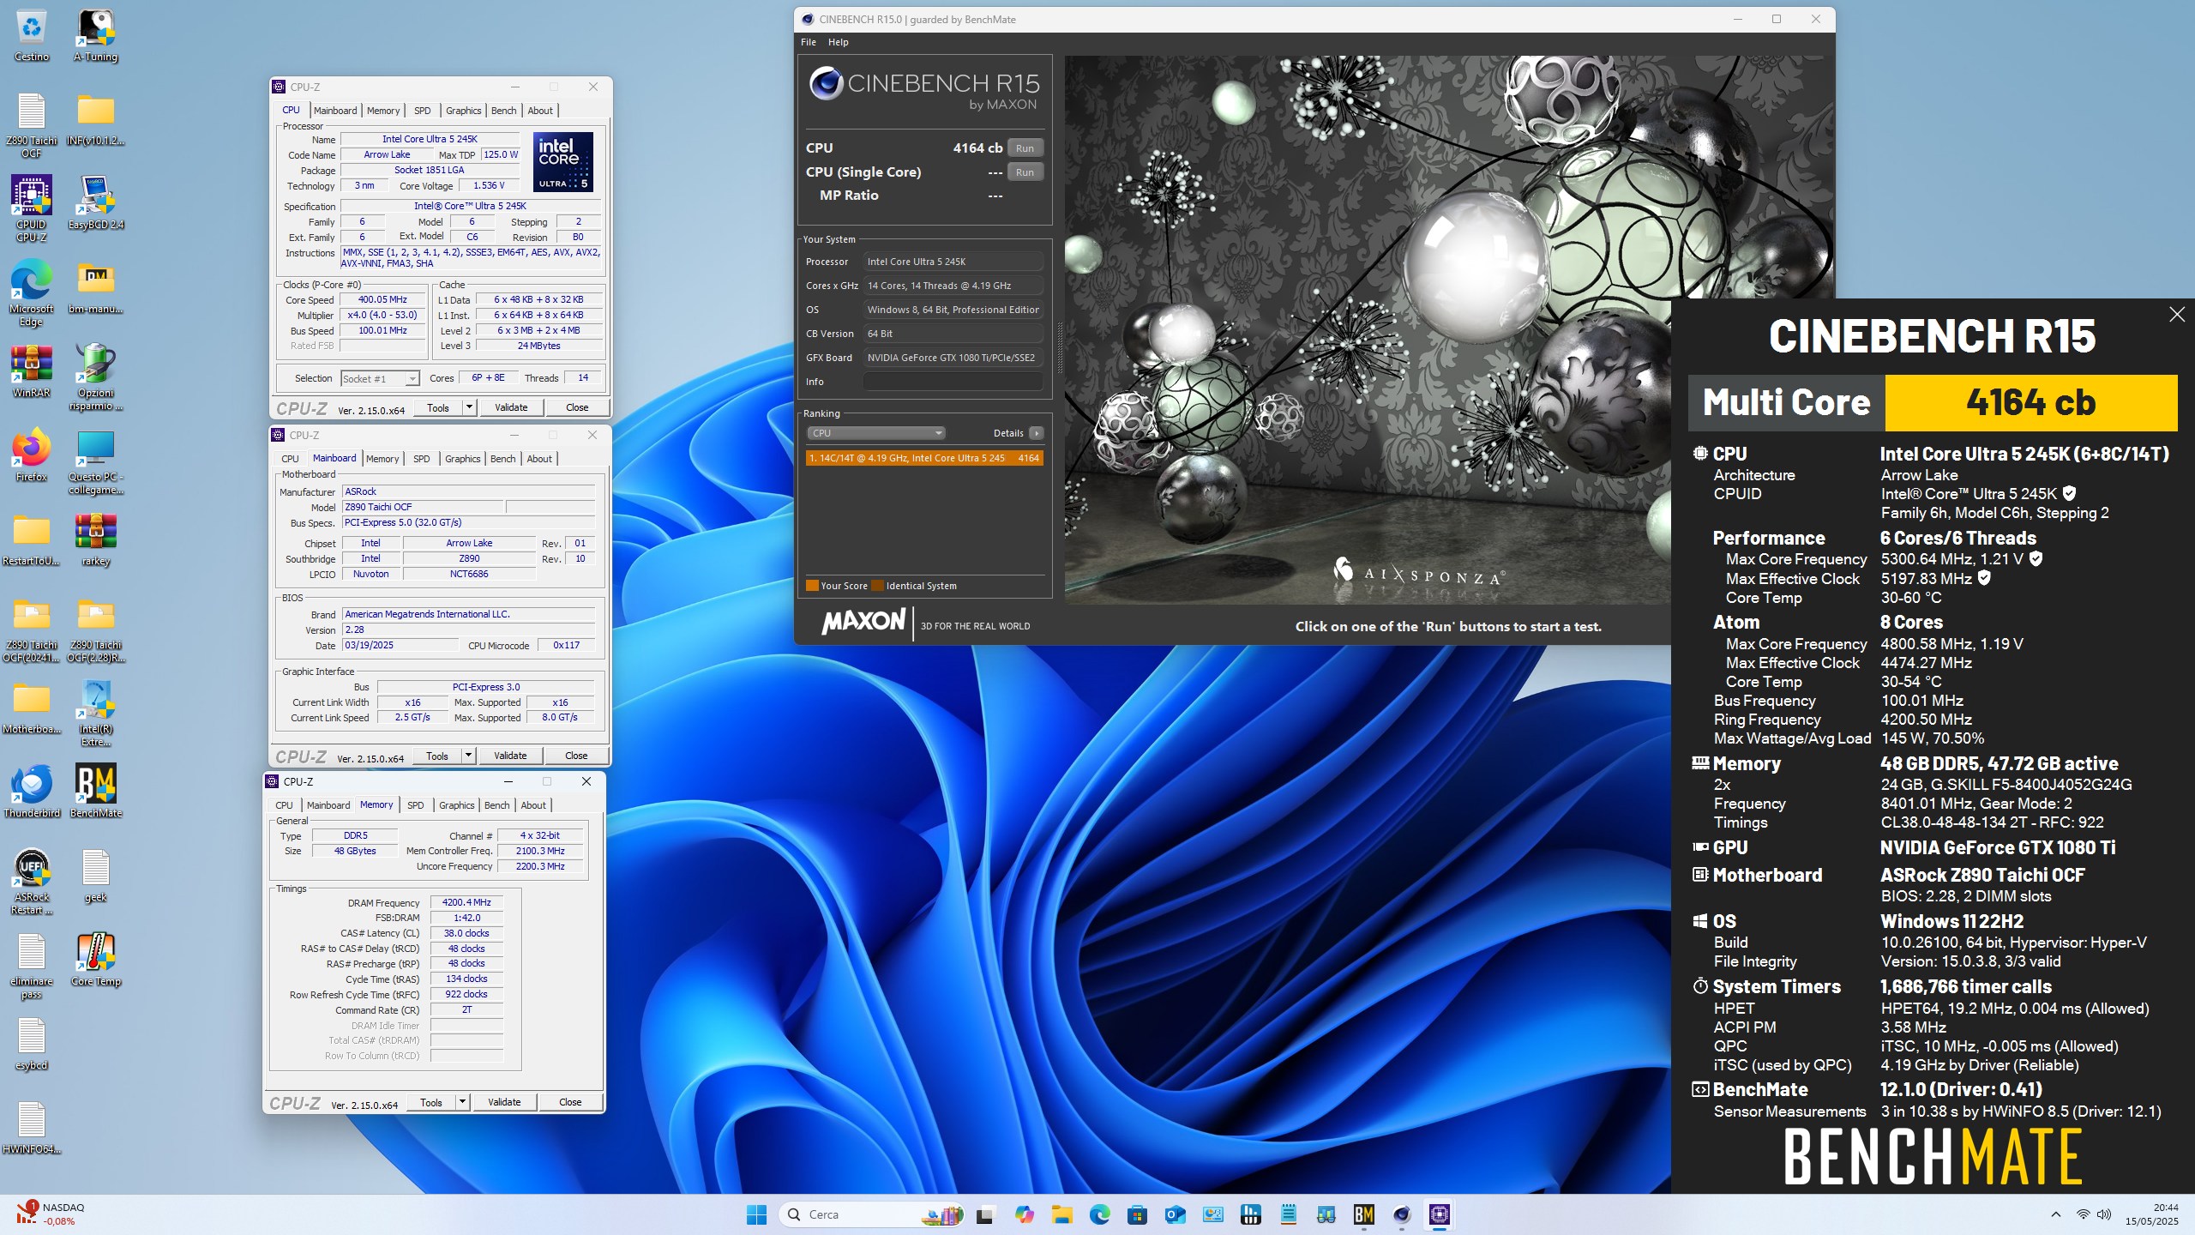Click Validate in the CPU-tab CPU-Z window
The width and height of the screenshot is (2195, 1235).
point(511,407)
